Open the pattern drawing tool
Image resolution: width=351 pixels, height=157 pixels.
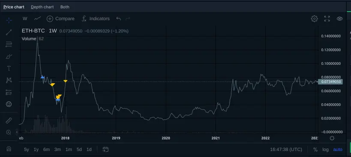9,80
